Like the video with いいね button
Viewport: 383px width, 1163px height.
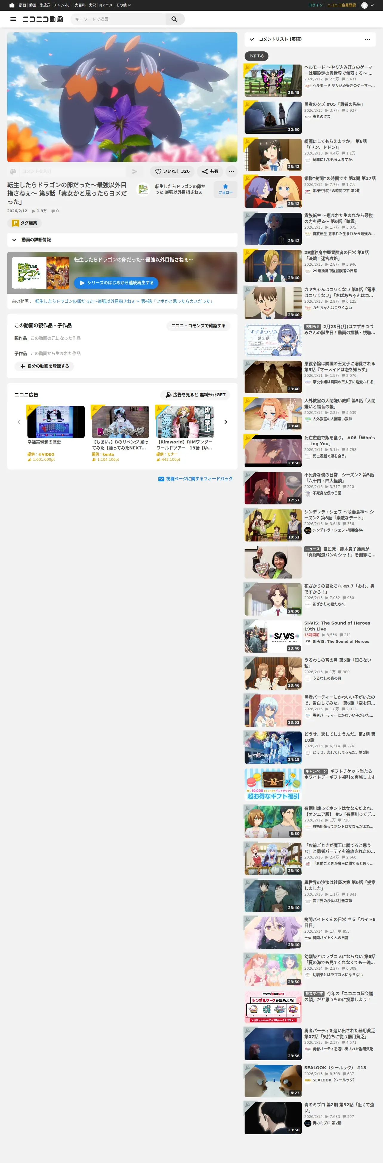(x=172, y=172)
